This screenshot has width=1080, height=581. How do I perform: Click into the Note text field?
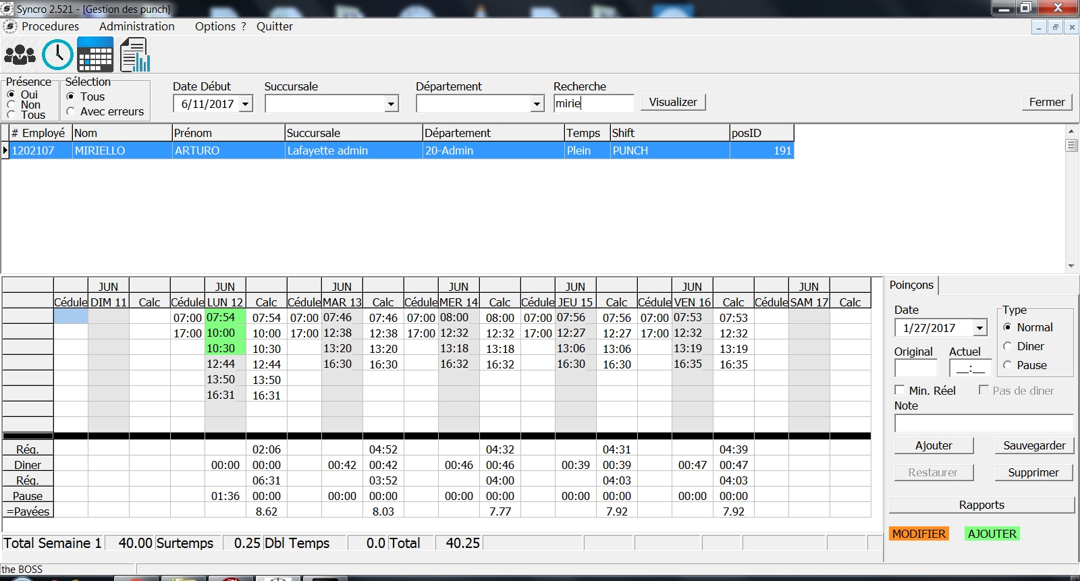[983, 423]
